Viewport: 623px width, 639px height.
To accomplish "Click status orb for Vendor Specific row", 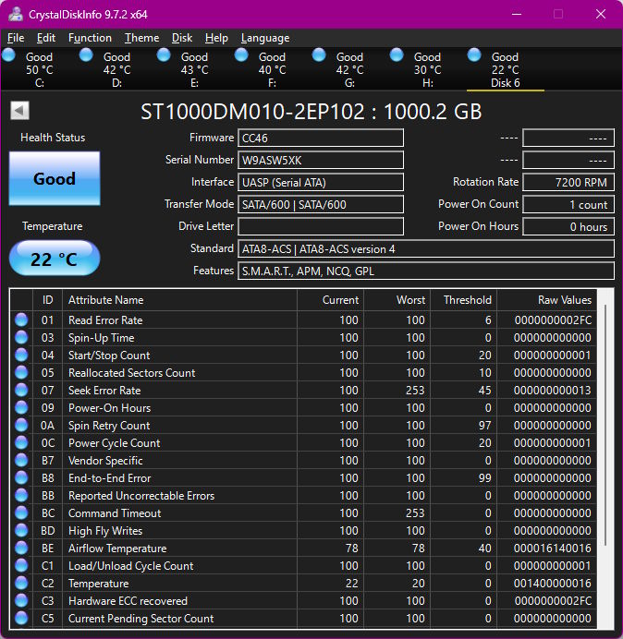I will click(x=21, y=460).
